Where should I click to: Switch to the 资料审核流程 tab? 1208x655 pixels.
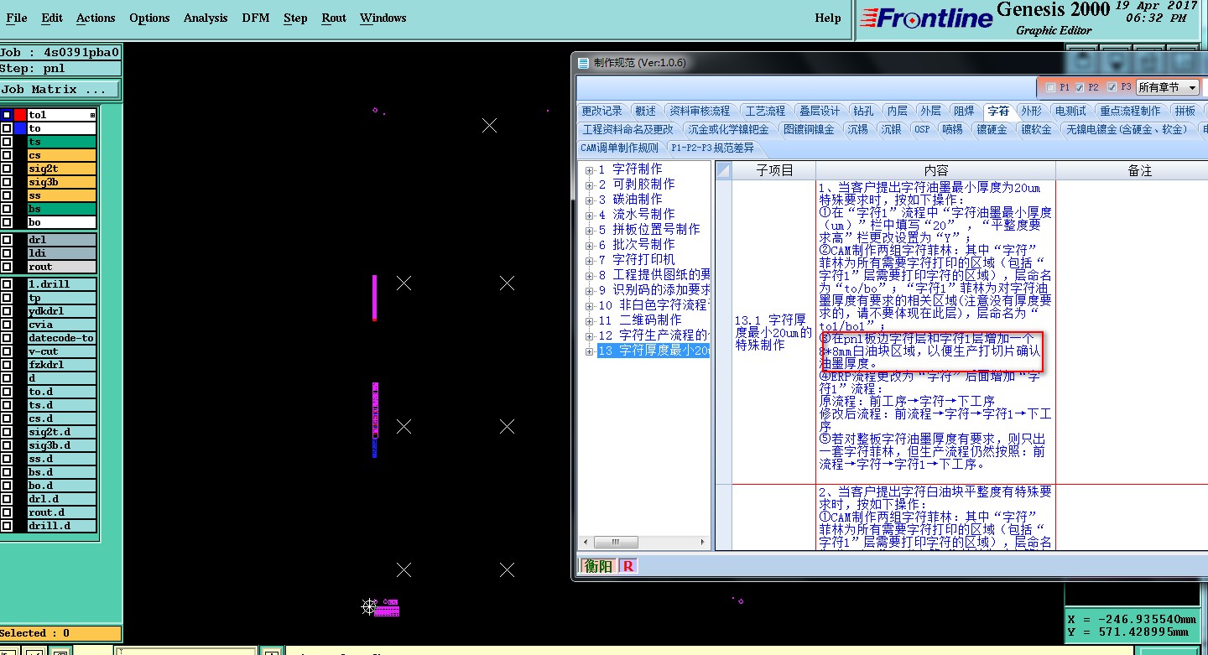pos(699,111)
